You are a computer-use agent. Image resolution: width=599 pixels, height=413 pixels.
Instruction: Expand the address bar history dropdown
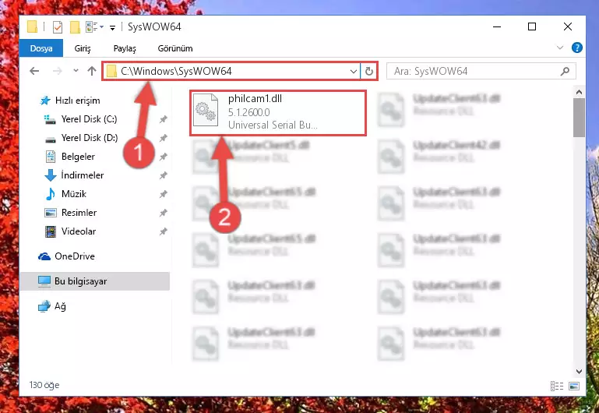click(x=354, y=71)
